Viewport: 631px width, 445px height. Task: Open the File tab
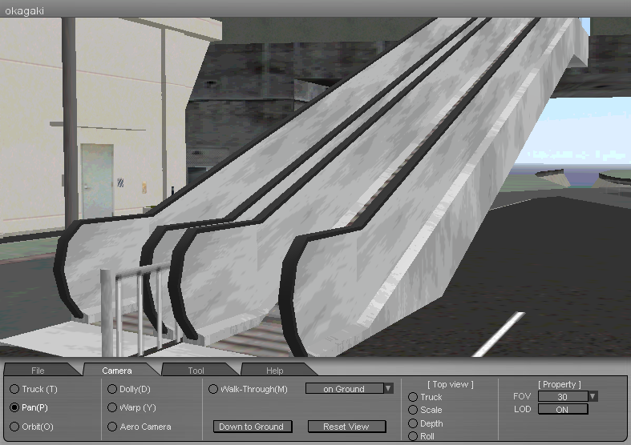(38, 371)
